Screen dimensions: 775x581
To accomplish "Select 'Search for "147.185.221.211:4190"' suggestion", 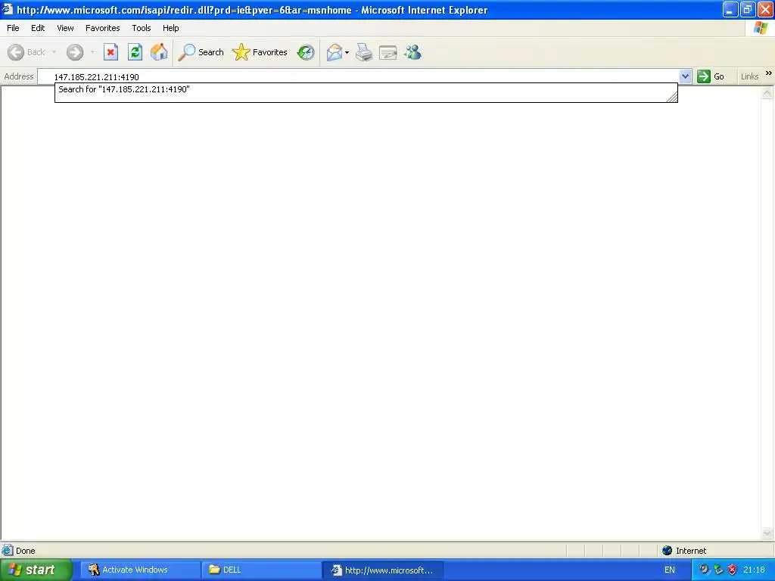I will pos(366,89).
